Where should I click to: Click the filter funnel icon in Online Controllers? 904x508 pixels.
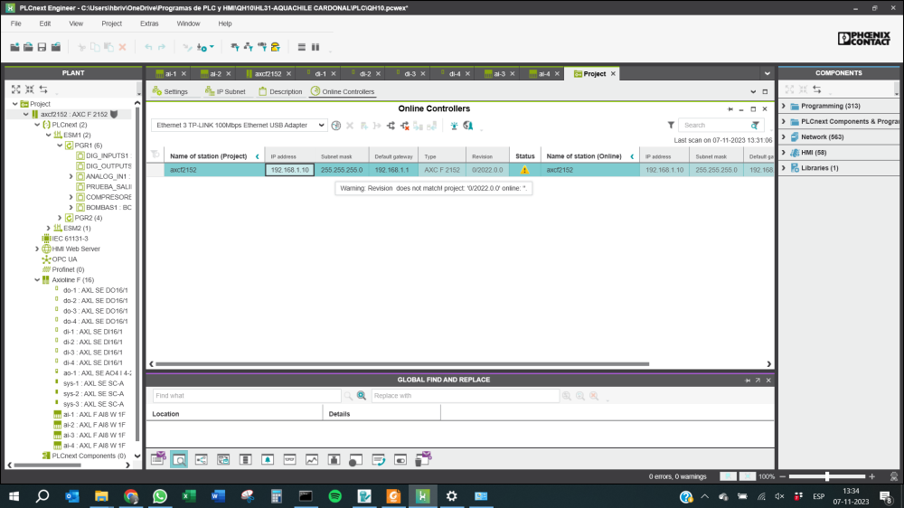pos(671,126)
